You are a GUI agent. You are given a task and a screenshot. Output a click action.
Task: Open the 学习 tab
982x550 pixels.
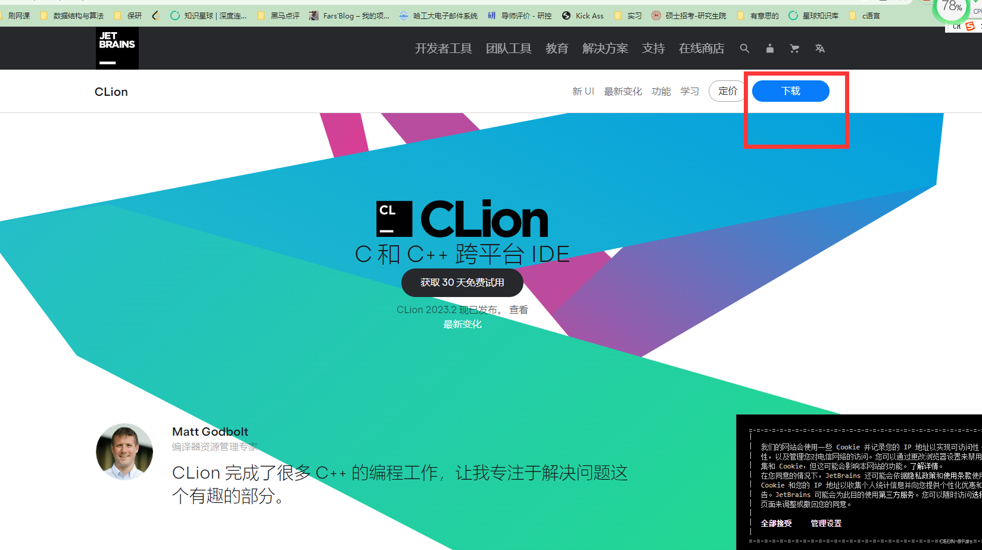[x=690, y=91]
